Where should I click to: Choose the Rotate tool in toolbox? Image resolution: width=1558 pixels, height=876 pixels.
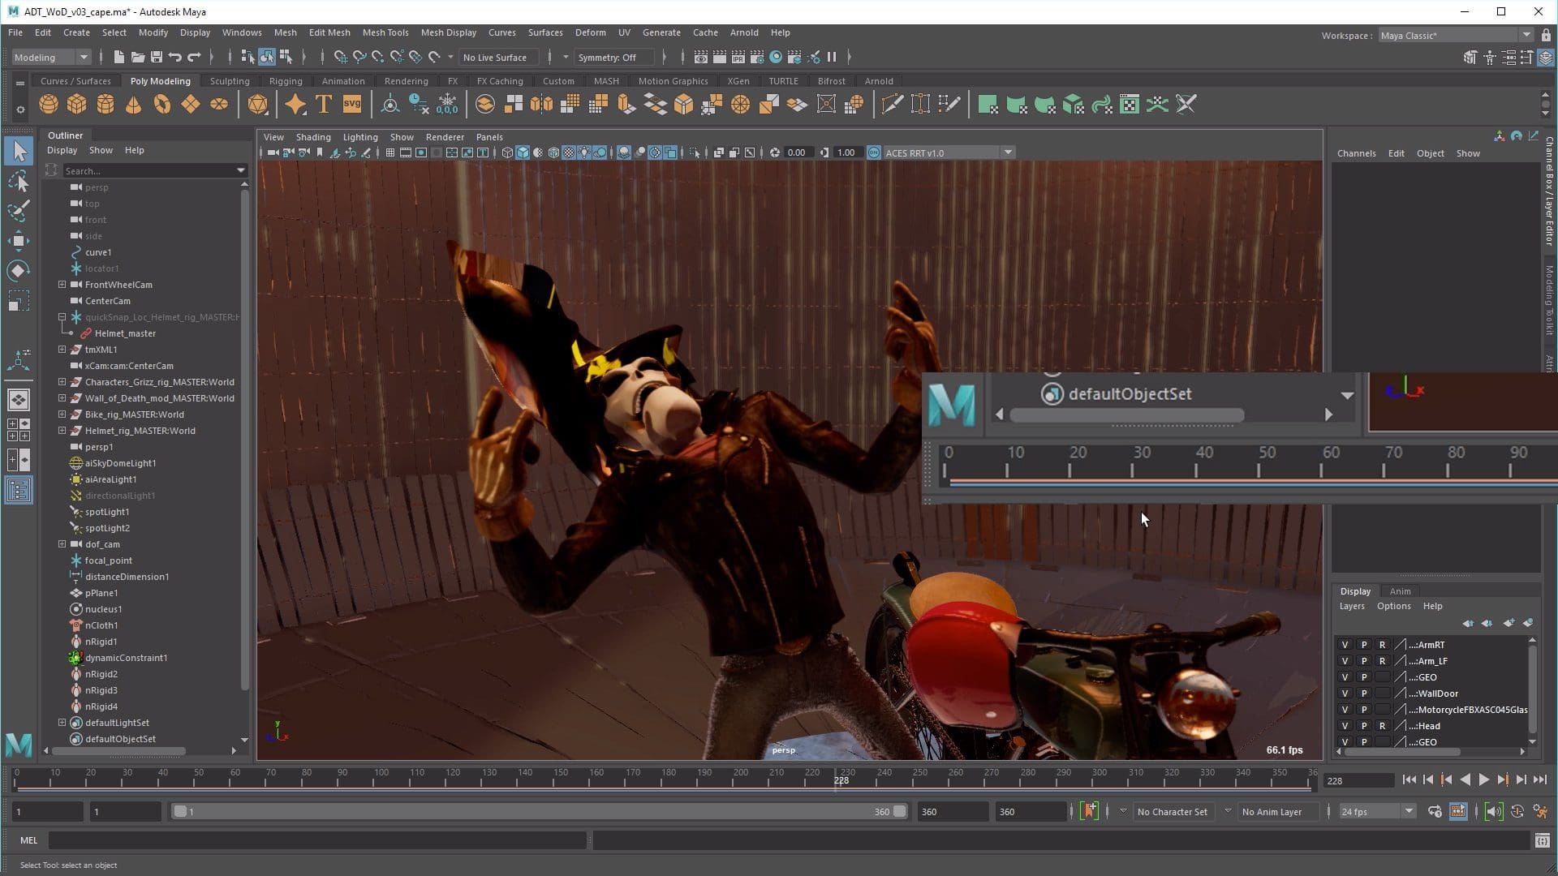tap(19, 271)
